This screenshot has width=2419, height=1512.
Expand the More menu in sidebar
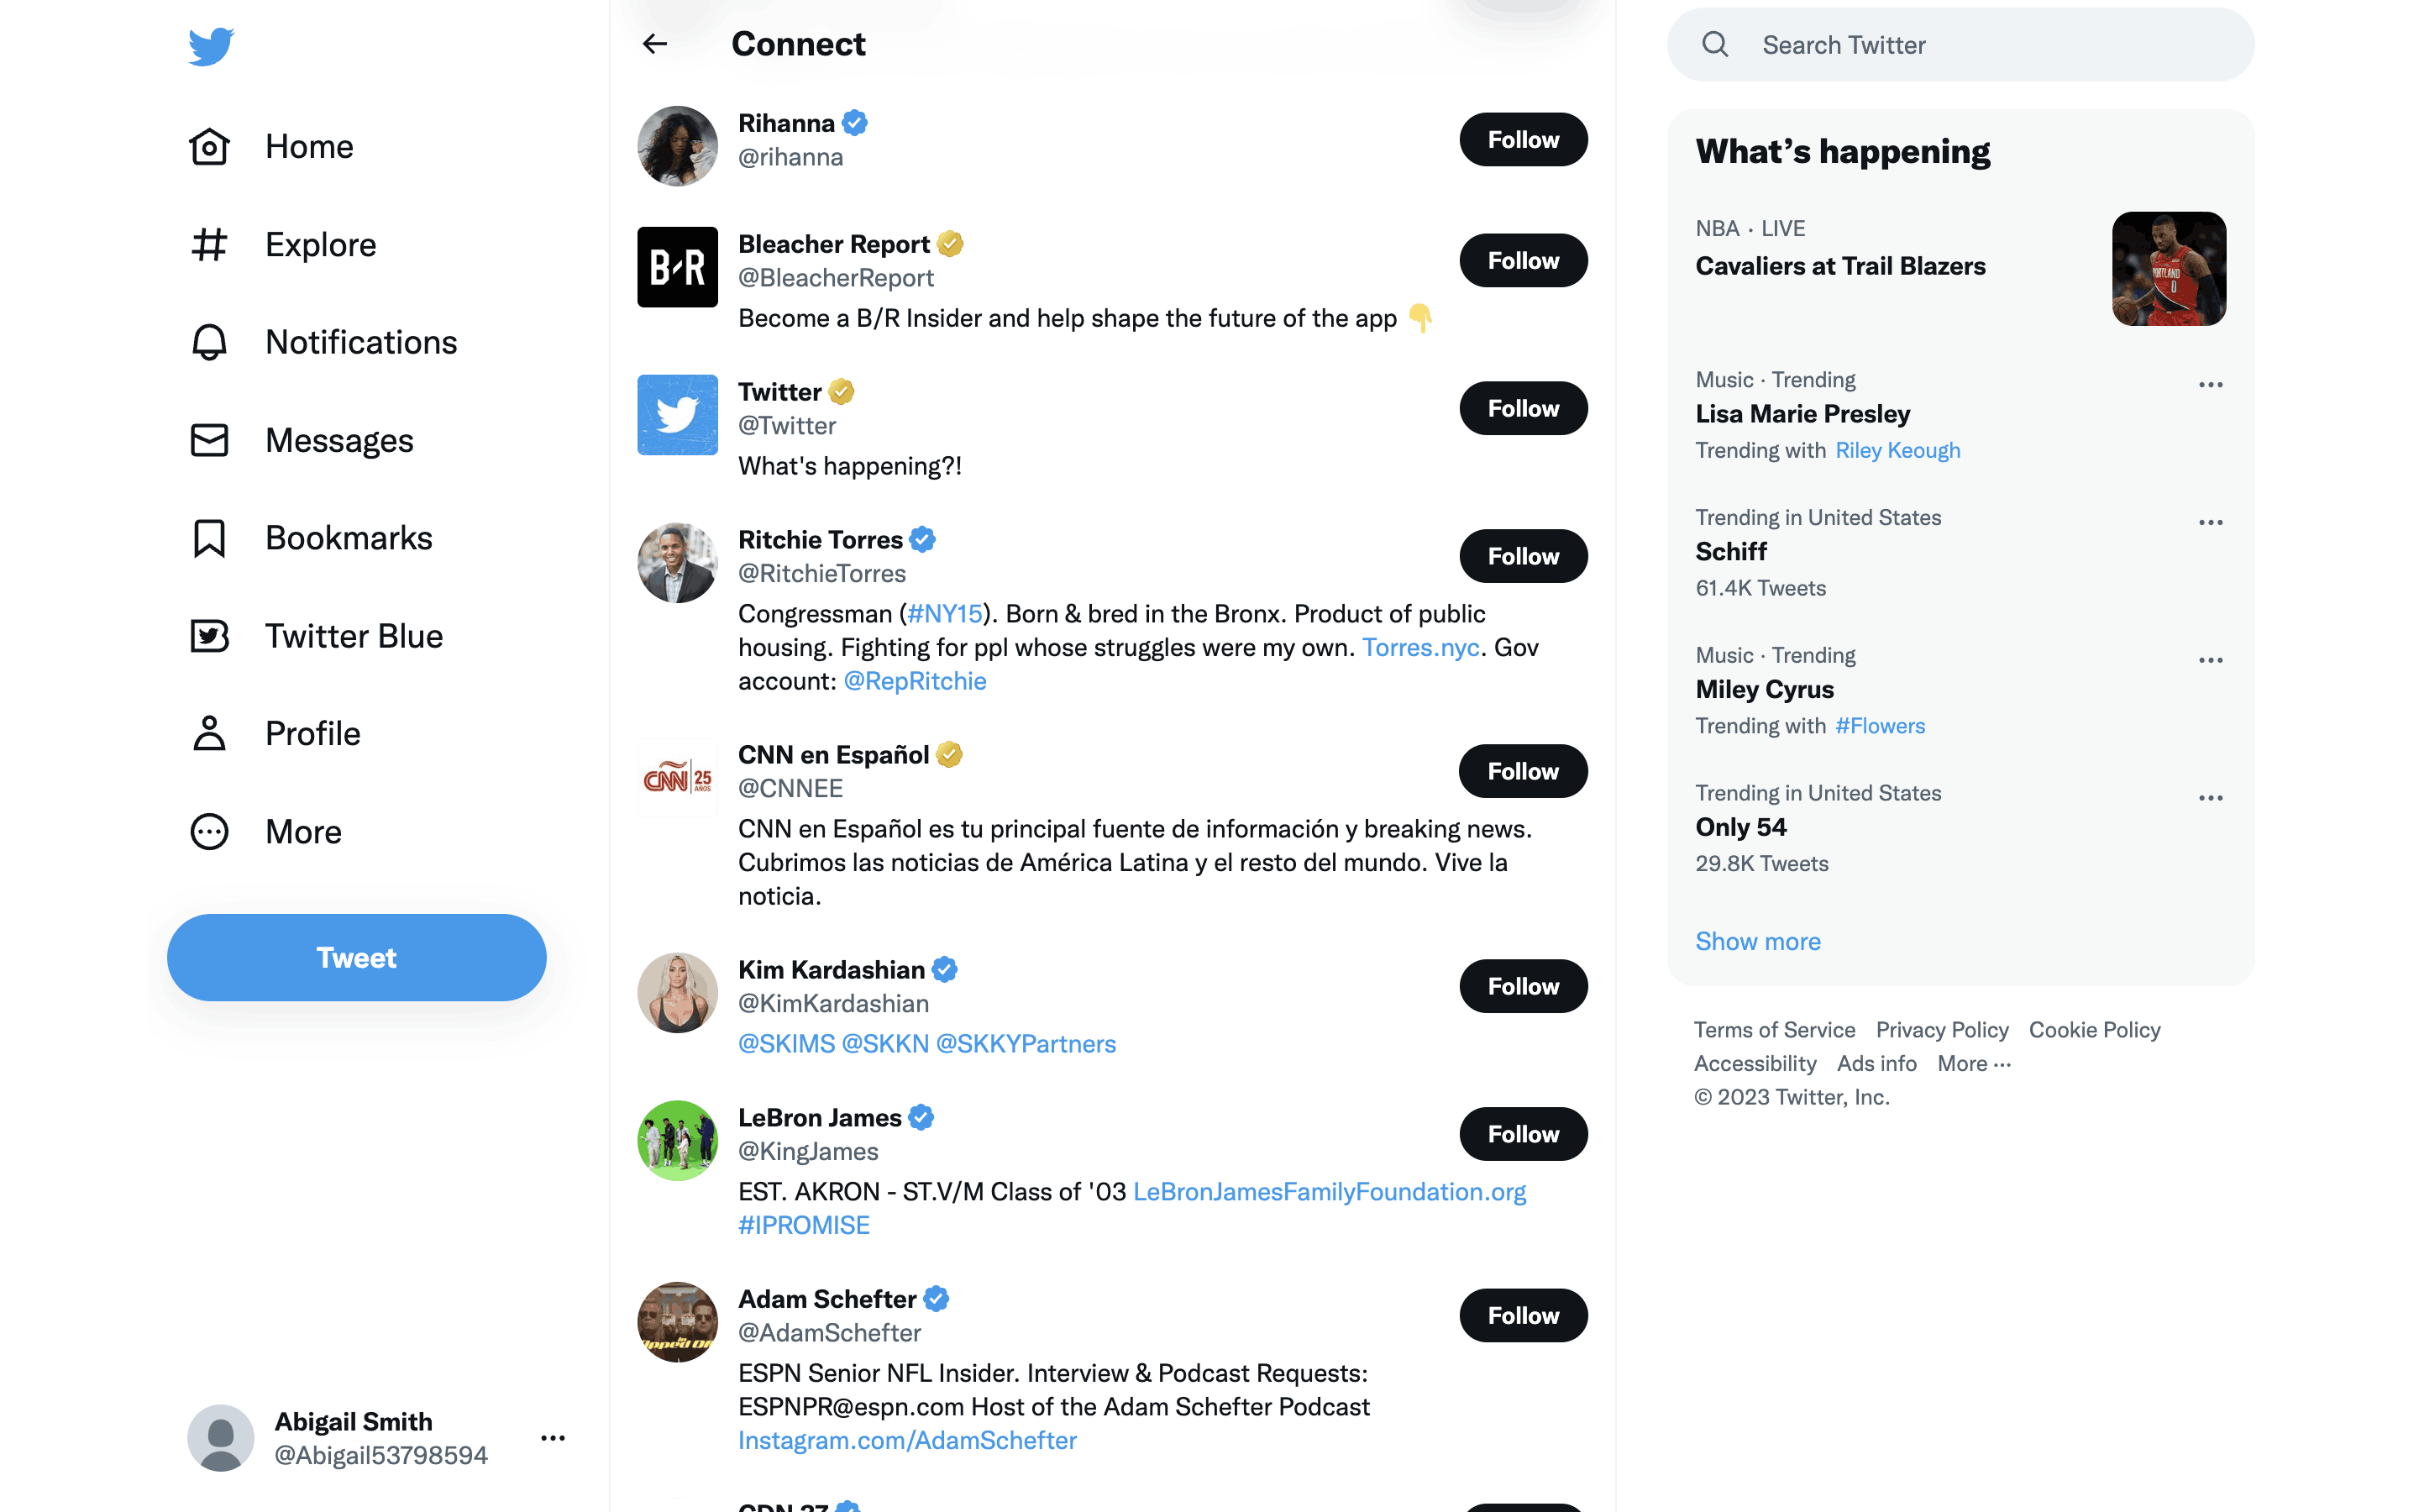point(209,831)
